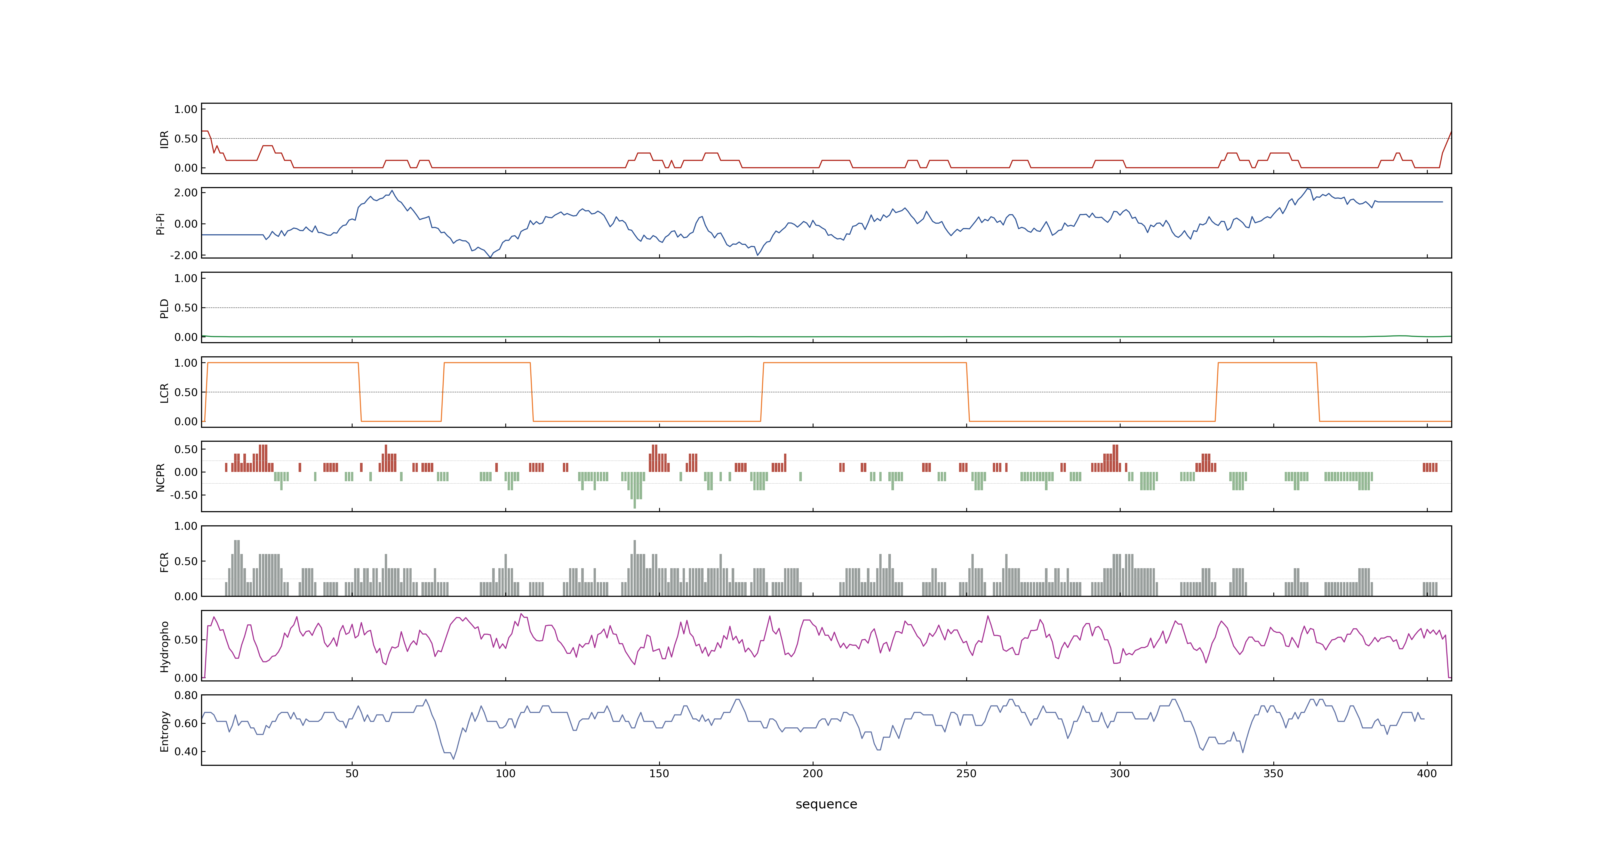This screenshot has width=1613, height=860.
Task: Click the Pi-Pi y-axis label
Action: tap(160, 223)
